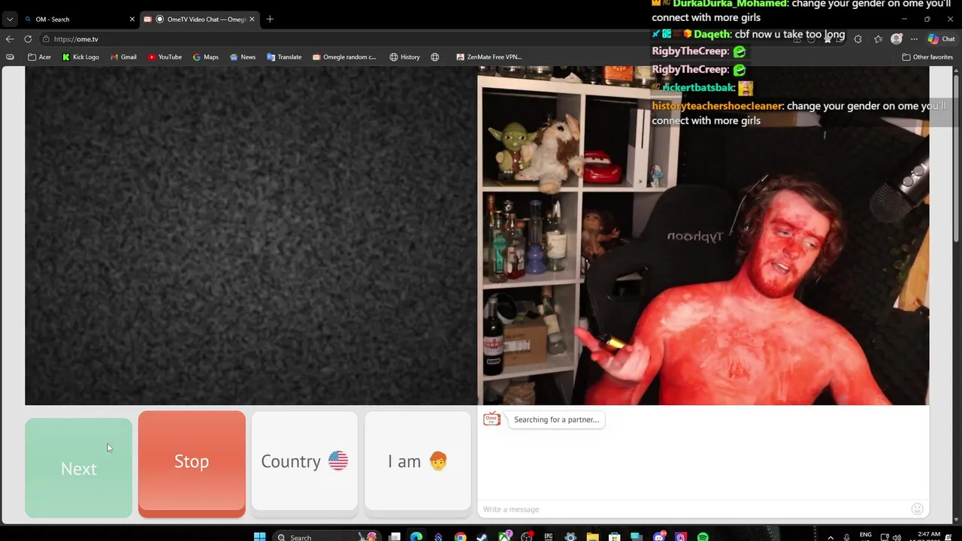Open Task View on the taskbar
This screenshot has width=962, height=541.
pyautogui.click(x=394, y=536)
